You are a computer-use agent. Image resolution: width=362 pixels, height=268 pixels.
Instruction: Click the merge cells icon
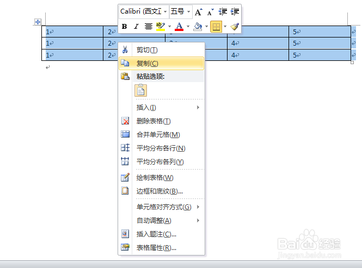pos(125,134)
